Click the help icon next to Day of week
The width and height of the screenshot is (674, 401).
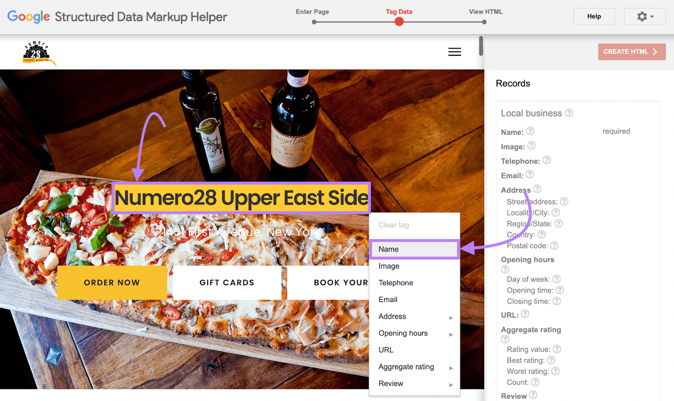tap(556, 279)
